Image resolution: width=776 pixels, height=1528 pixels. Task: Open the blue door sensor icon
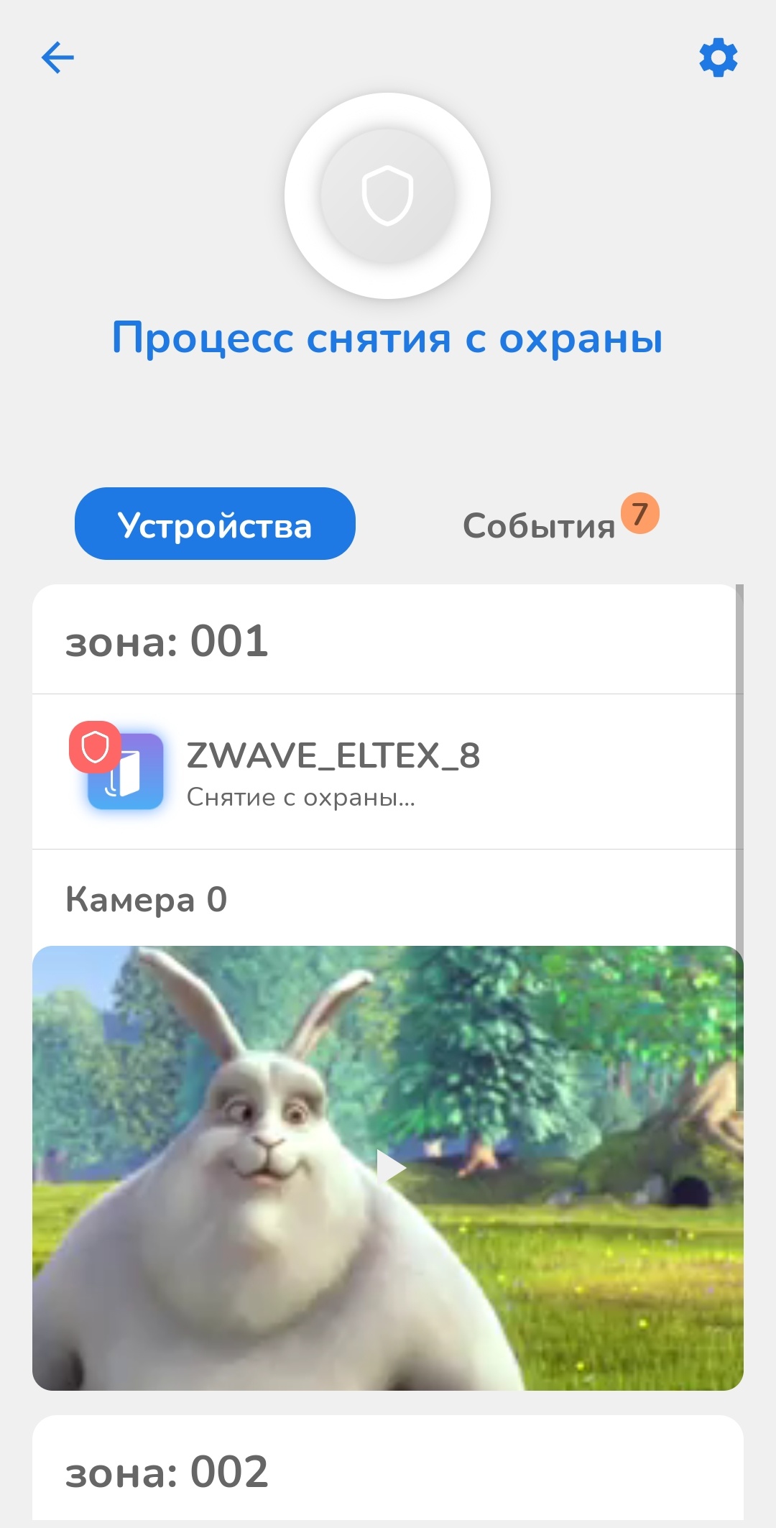click(126, 772)
